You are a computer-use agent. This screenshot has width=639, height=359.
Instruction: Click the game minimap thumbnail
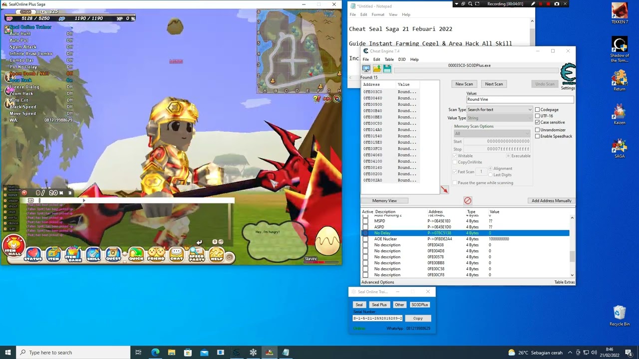tap(299, 51)
